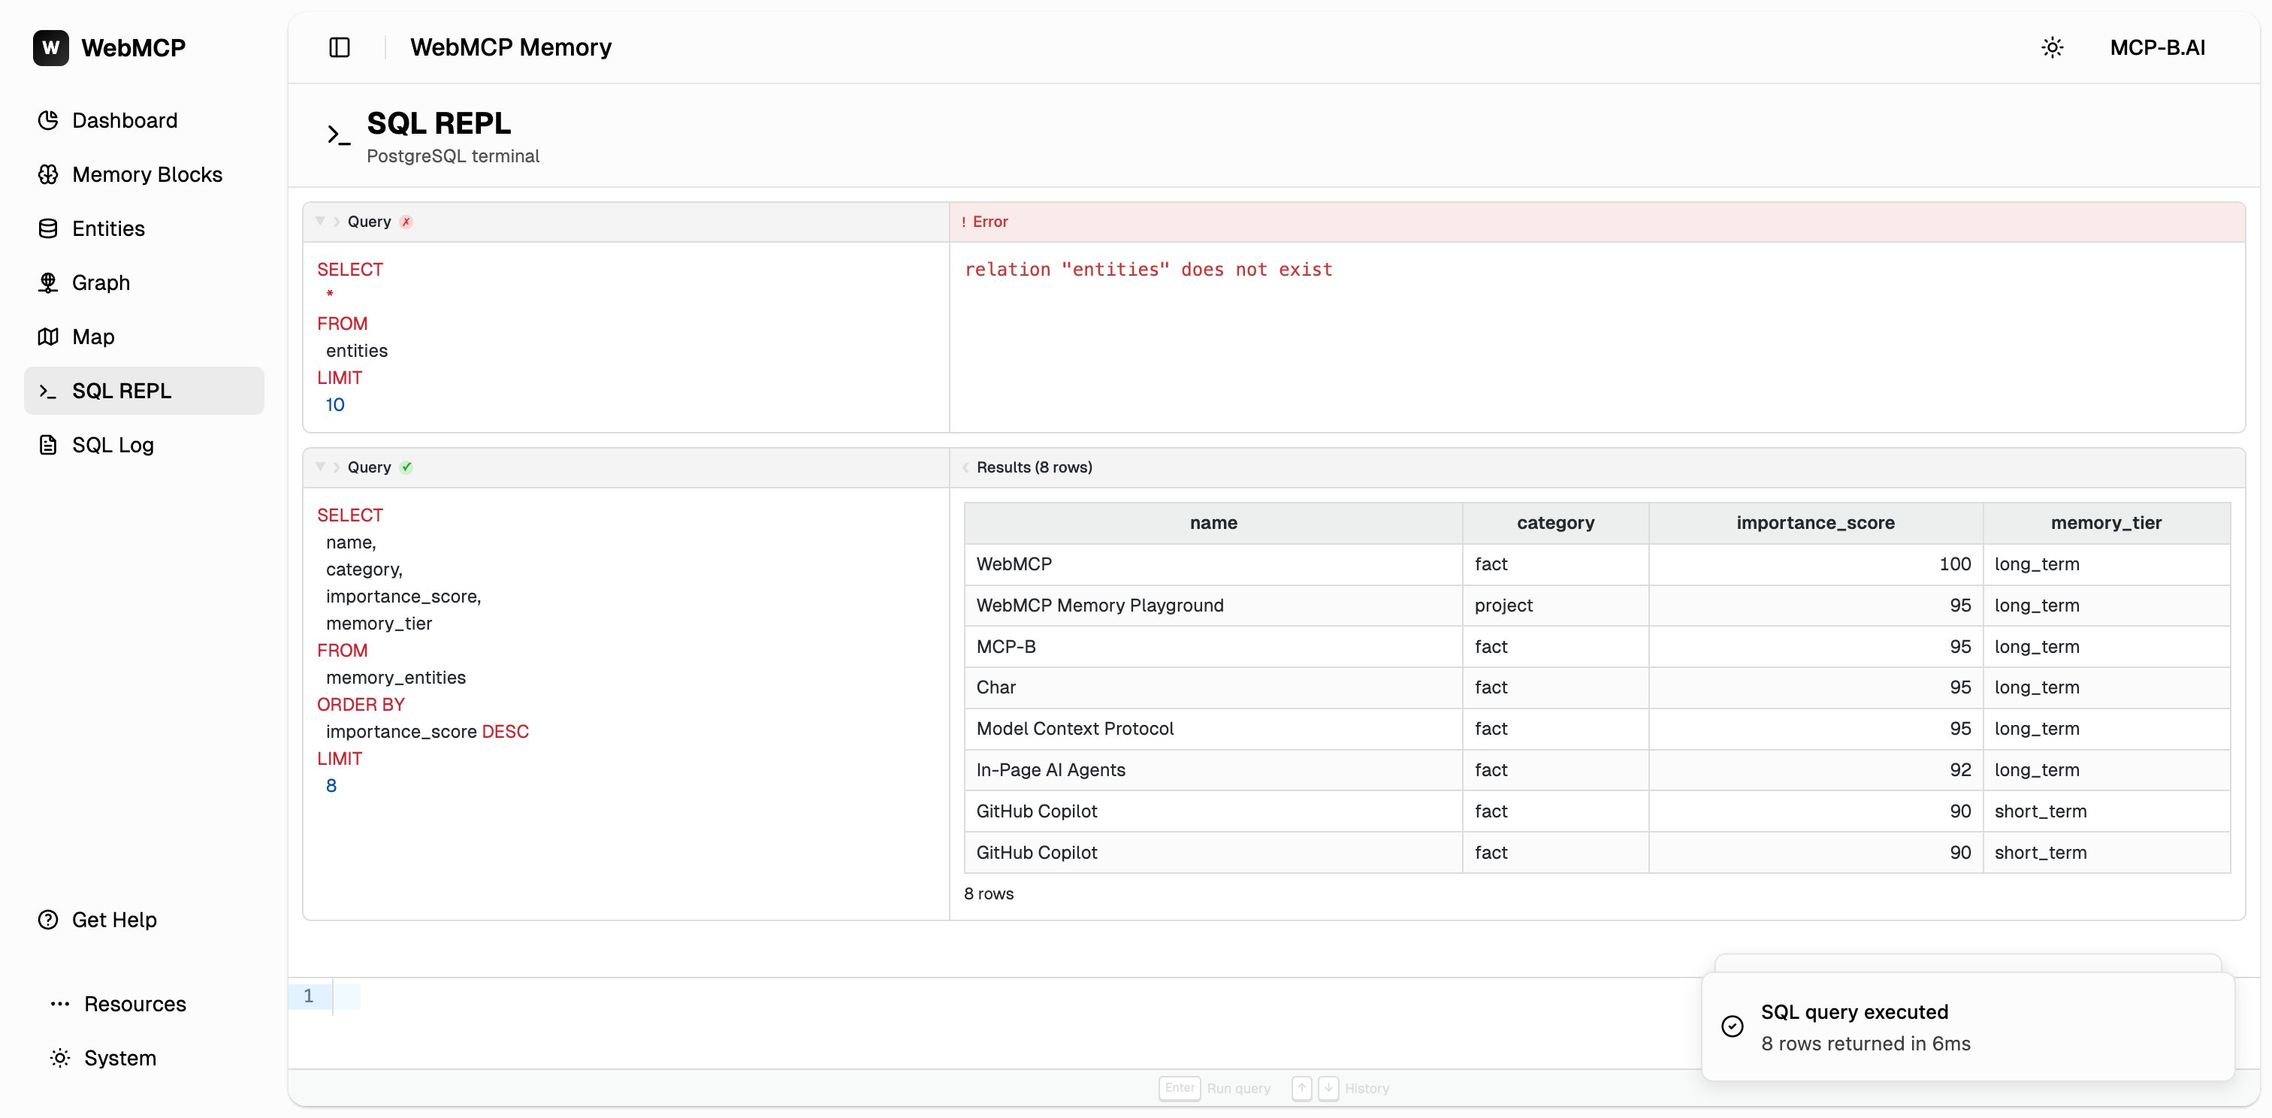Click the red X status badge on the first query

[x=406, y=222]
